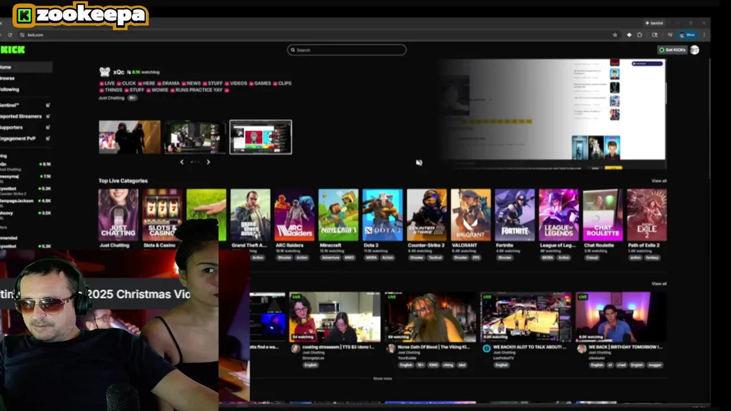This screenshot has height=411, width=731.
Task: Focus the Kick search box
Action: [x=347, y=50]
